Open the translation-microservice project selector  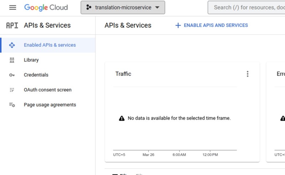pyautogui.click(x=123, y=7)
